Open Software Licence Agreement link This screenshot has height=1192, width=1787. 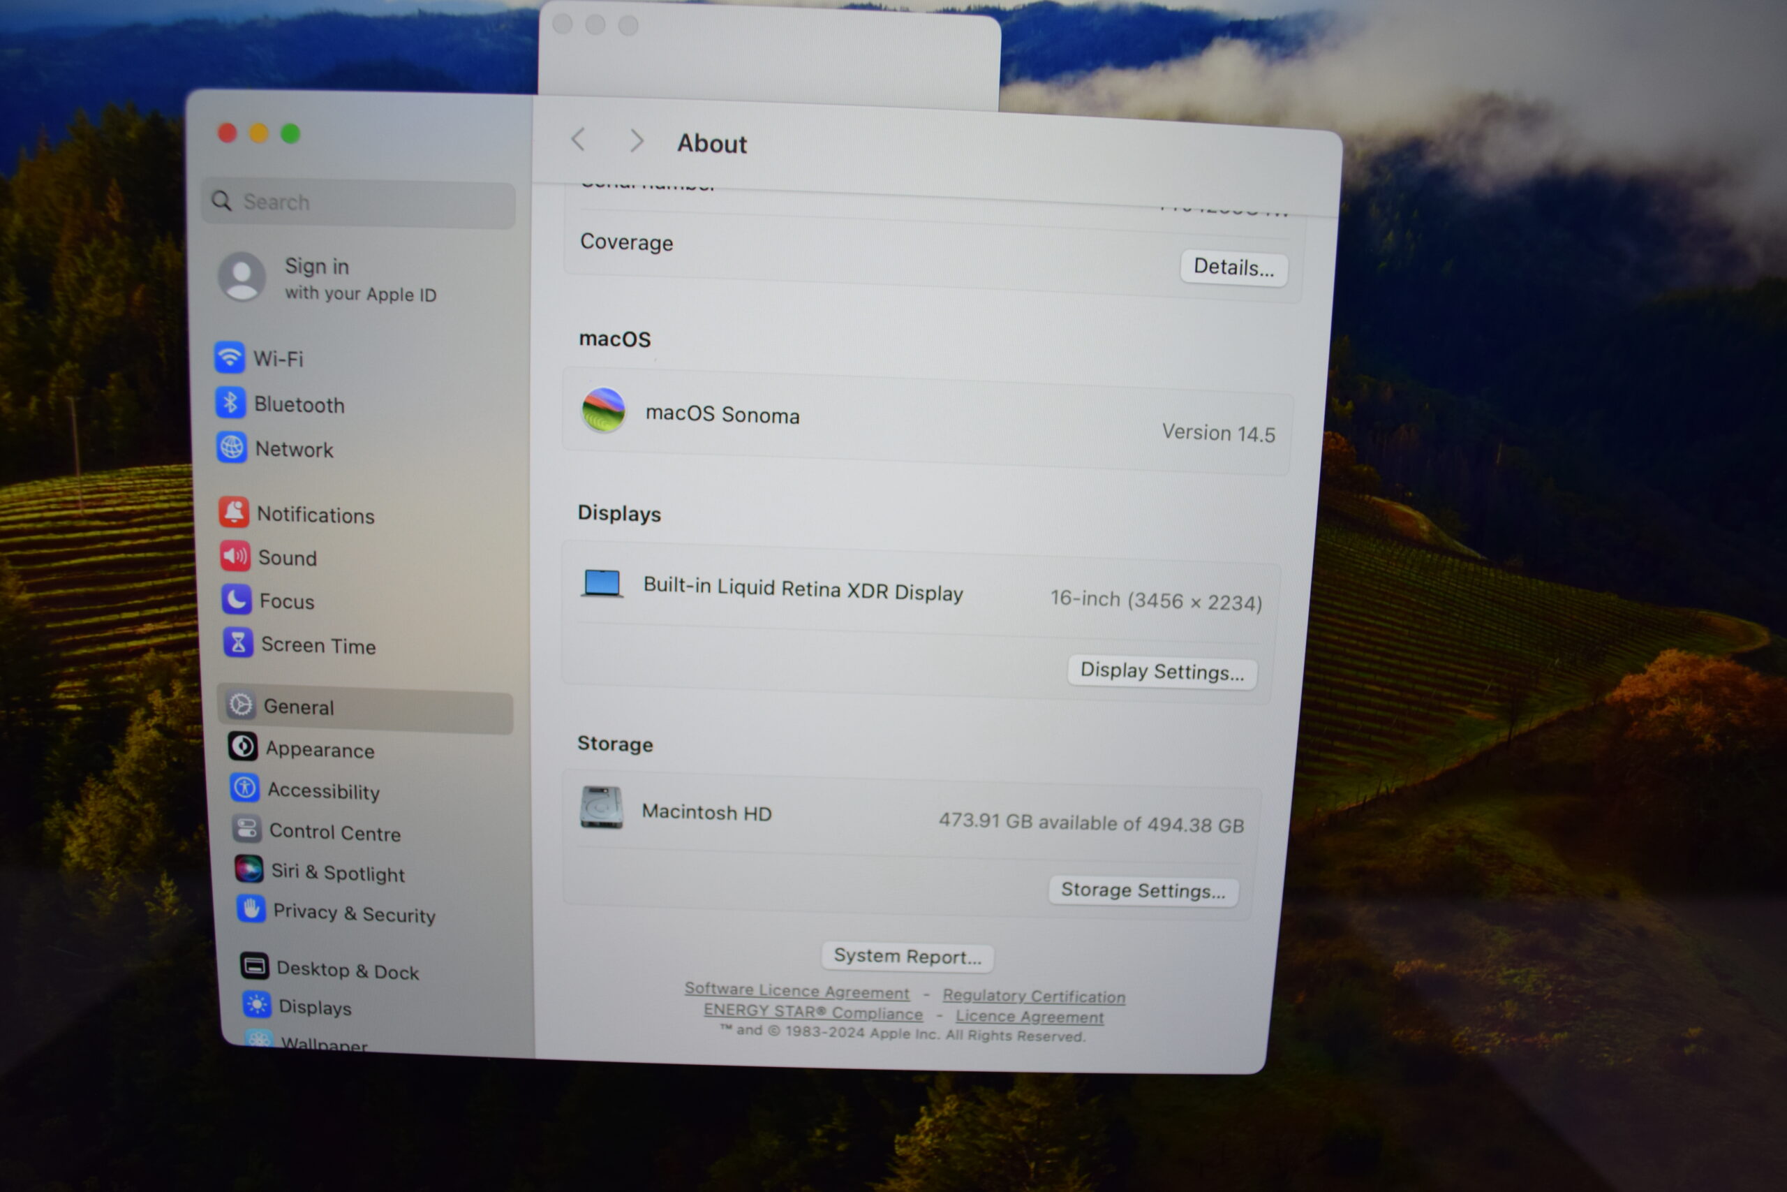tap(797, 991)
